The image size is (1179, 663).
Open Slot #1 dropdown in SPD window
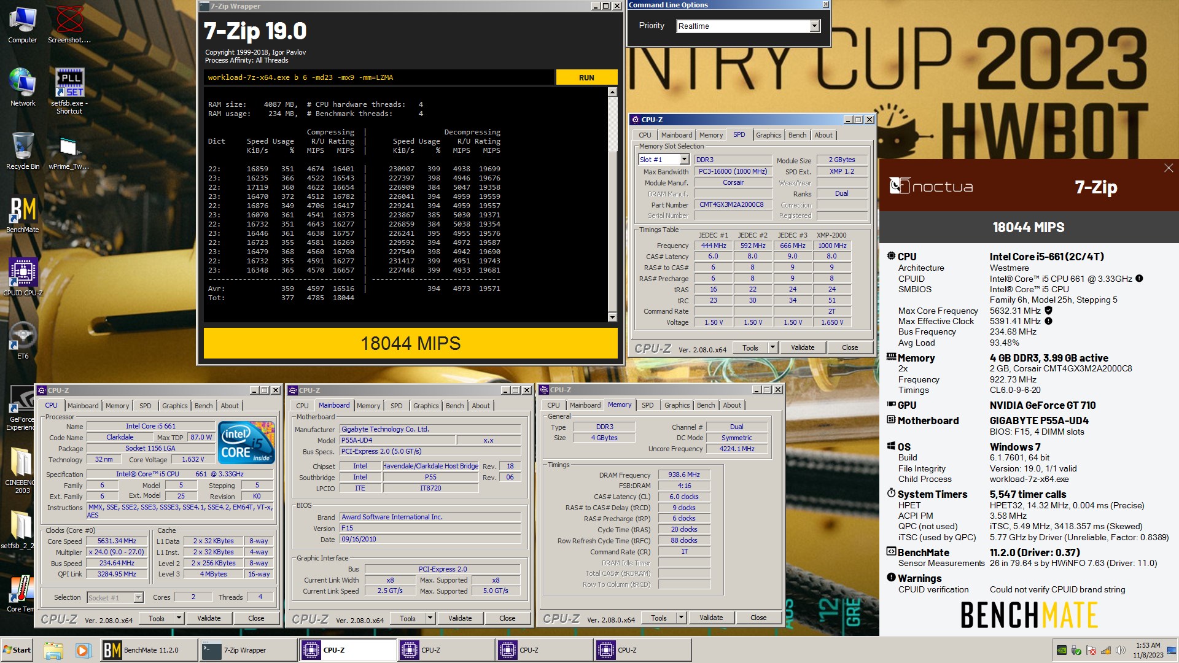coord(684,160)
